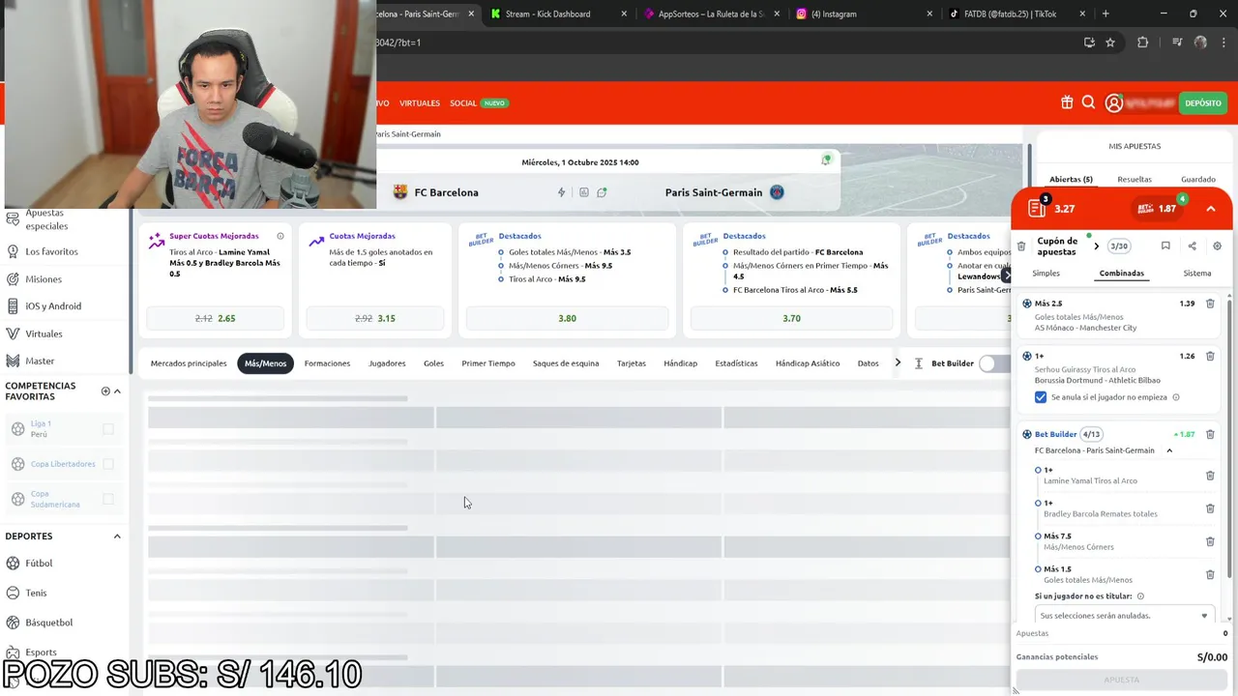The height and width of the screenshot is (696, 1238).
Task: Select the 3.80 Bet Builder Destacados odds
Action: (567, 318)
